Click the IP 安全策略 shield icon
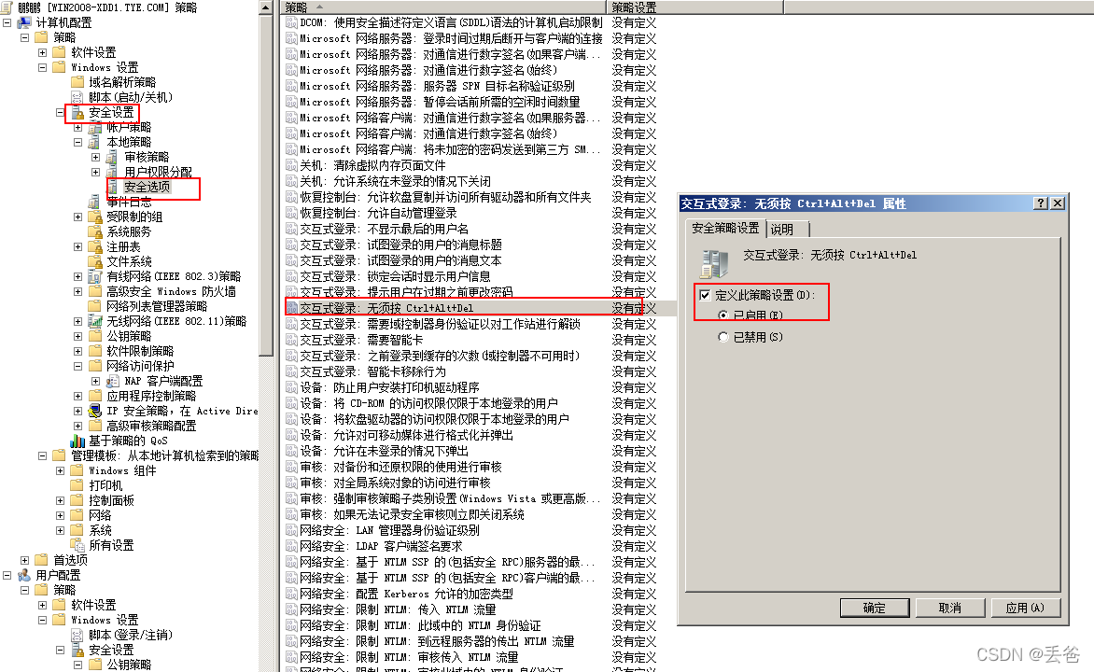Screen dimensions: 1094x672 [95, 411]
